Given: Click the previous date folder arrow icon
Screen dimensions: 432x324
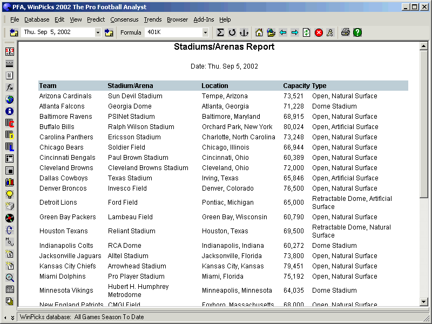Looking at the screenshot, I should 13,32.
